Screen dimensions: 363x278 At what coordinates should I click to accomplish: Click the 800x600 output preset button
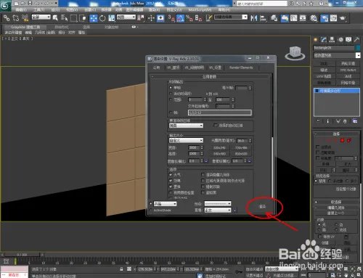coord(241,154)
